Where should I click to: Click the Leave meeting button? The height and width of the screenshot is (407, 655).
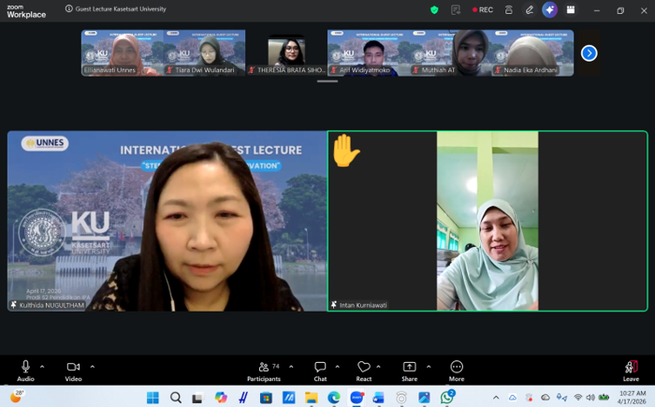[631, 369]
